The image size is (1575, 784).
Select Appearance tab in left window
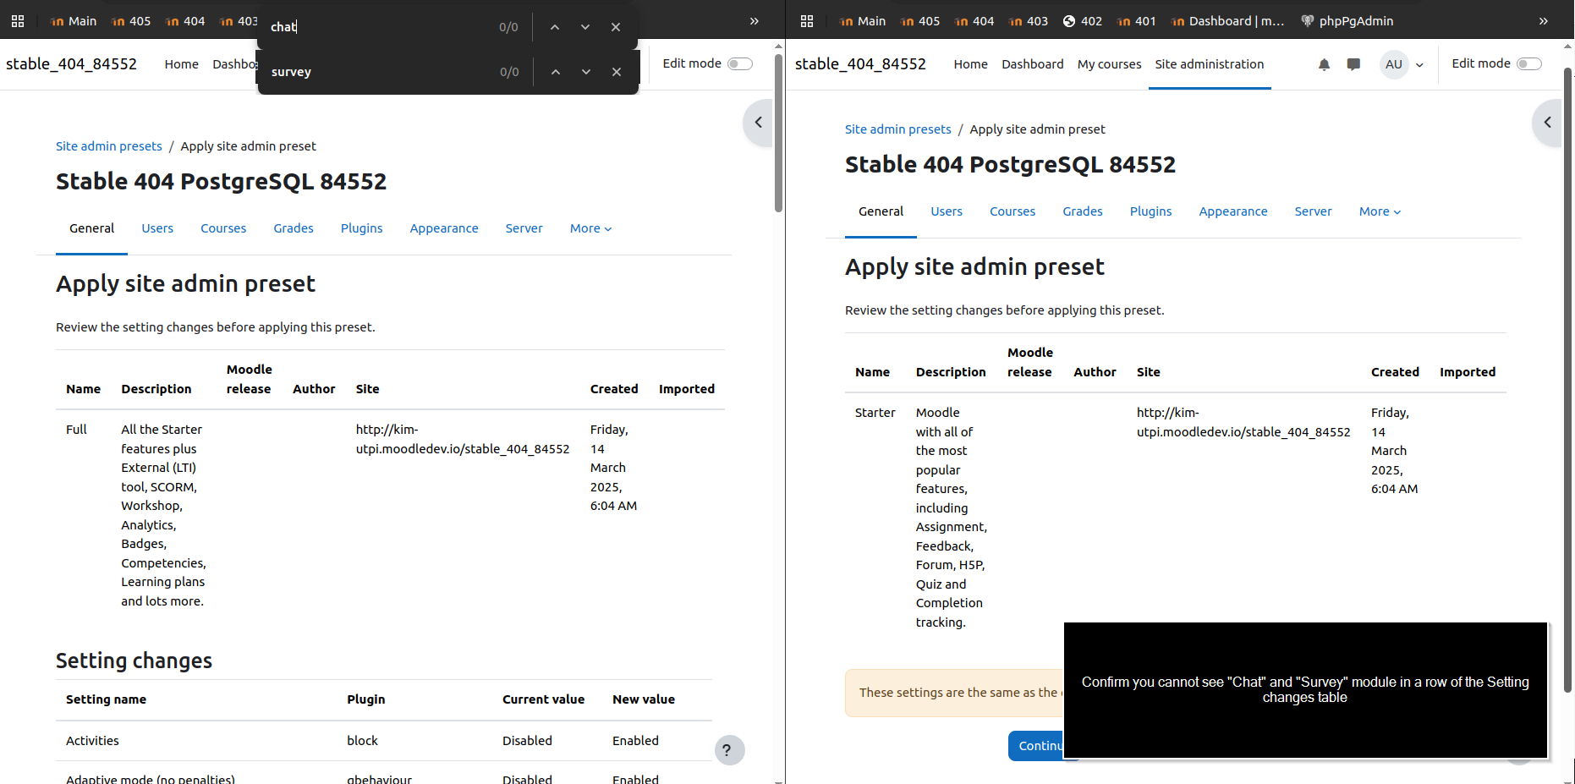point(444,228)
